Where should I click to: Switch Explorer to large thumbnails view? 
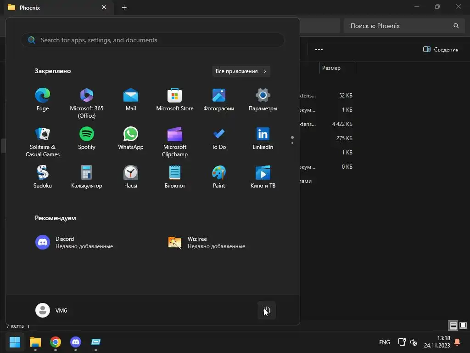(463, 325)
